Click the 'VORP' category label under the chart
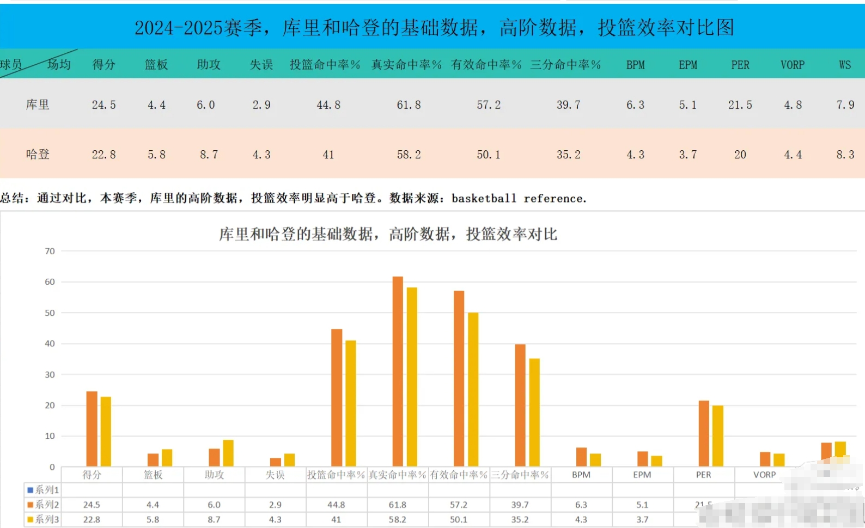This screenshot has height=528, width=865. coord(764,475)
